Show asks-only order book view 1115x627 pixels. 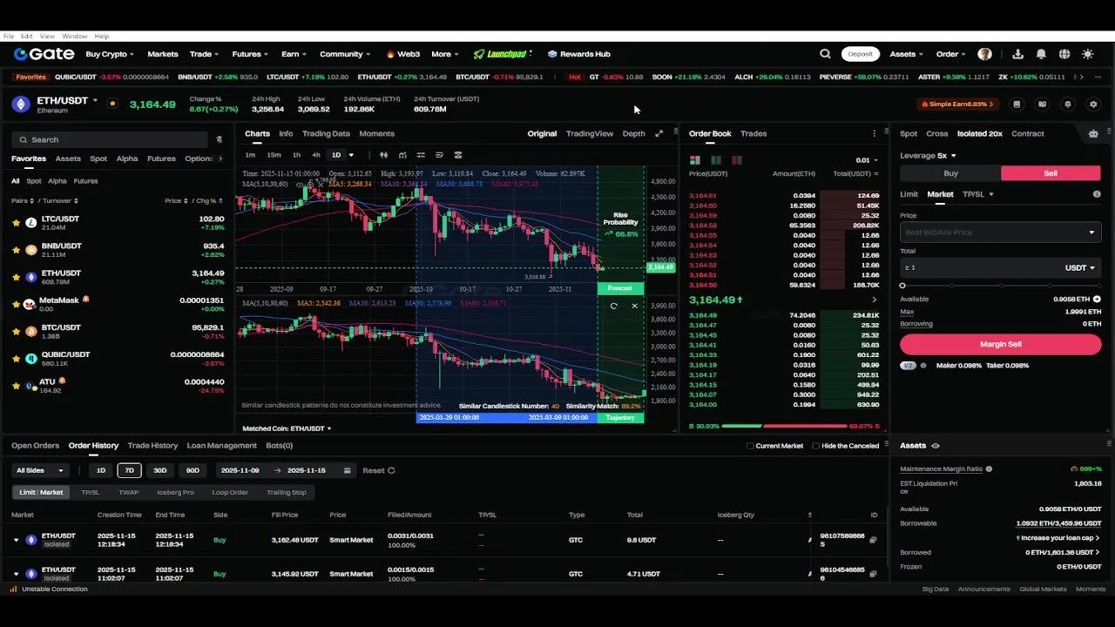pyautogui.click(x=737, y=160)
